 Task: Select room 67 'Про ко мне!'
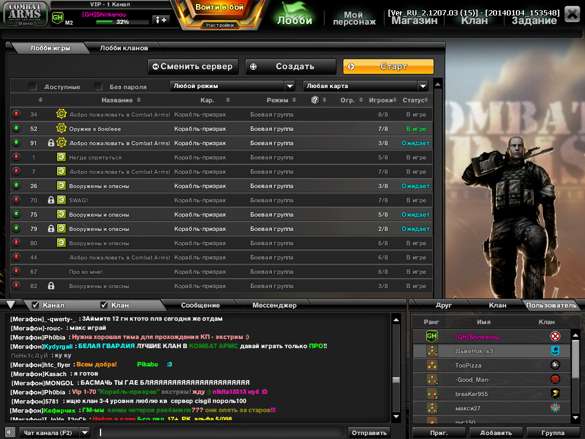(221, 272)
